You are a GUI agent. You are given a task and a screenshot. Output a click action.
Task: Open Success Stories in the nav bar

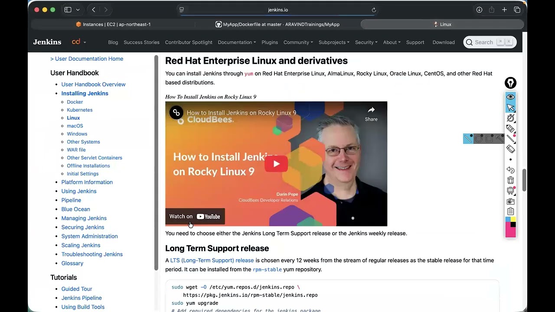pos(141,42)
